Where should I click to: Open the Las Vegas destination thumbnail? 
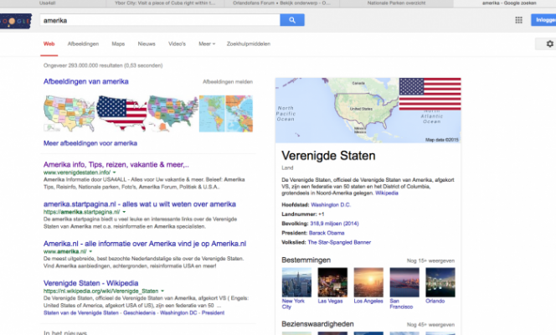(x=332, y=282)
